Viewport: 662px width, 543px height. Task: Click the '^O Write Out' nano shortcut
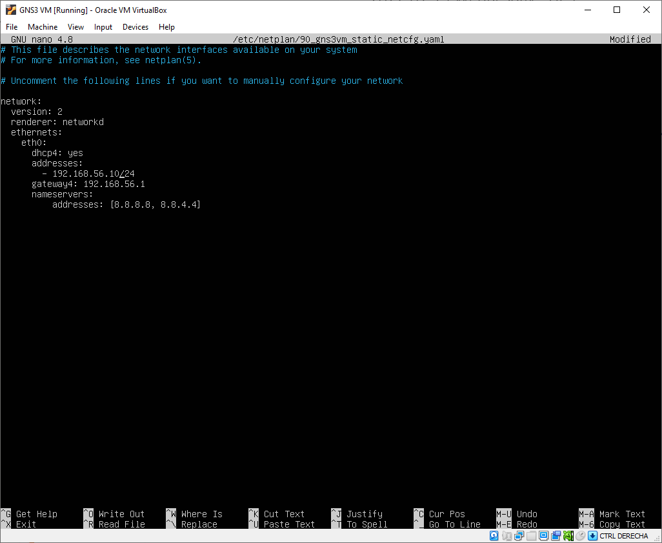click(x=114, y=514)
